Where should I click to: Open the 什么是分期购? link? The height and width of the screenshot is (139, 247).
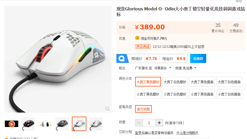(x=188, y=133)
